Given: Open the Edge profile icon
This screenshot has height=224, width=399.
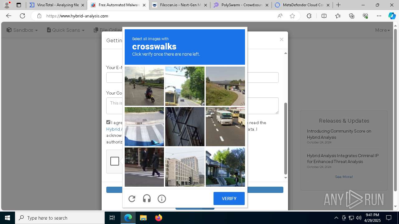Looking at the screenshot, I should [x=7, y=5].
